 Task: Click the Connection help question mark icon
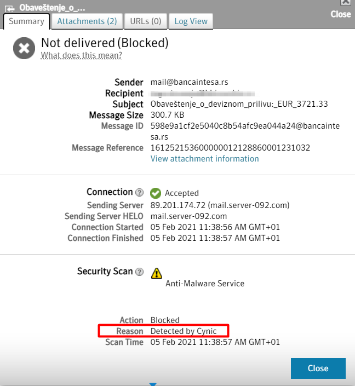(140, 193)
